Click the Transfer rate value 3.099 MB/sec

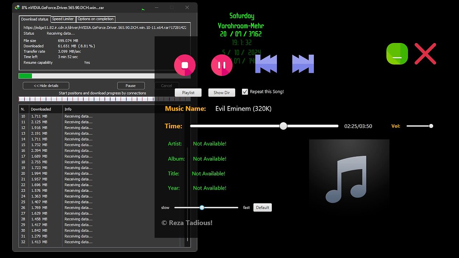coord(72,52)
